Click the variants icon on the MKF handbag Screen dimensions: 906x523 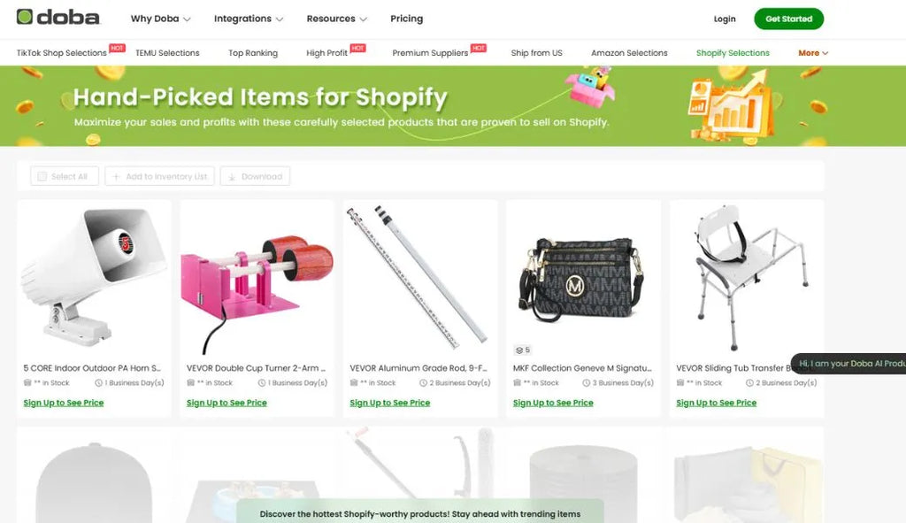[518, 350]
